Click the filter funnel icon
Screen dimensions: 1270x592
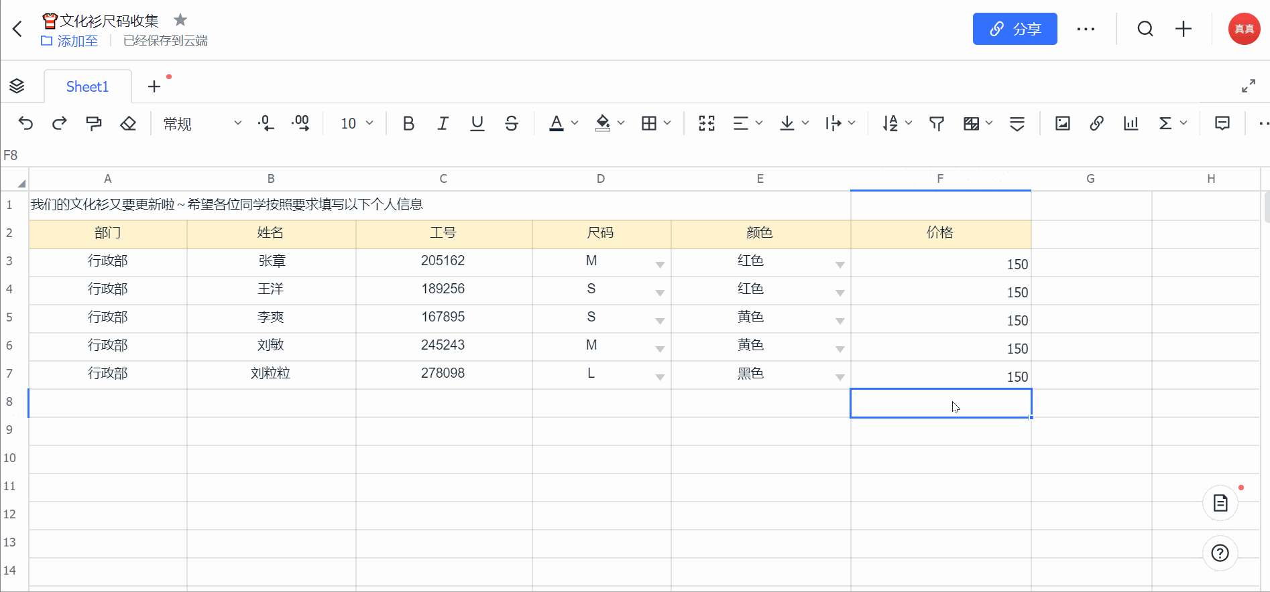pos(937,123)
